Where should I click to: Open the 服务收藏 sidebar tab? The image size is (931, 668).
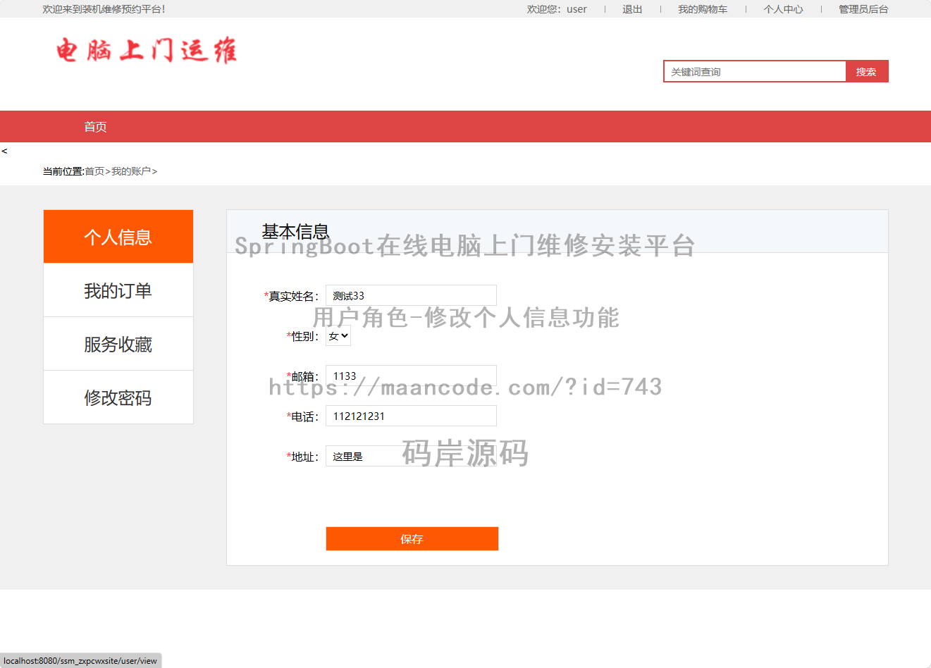click(118, 344)
